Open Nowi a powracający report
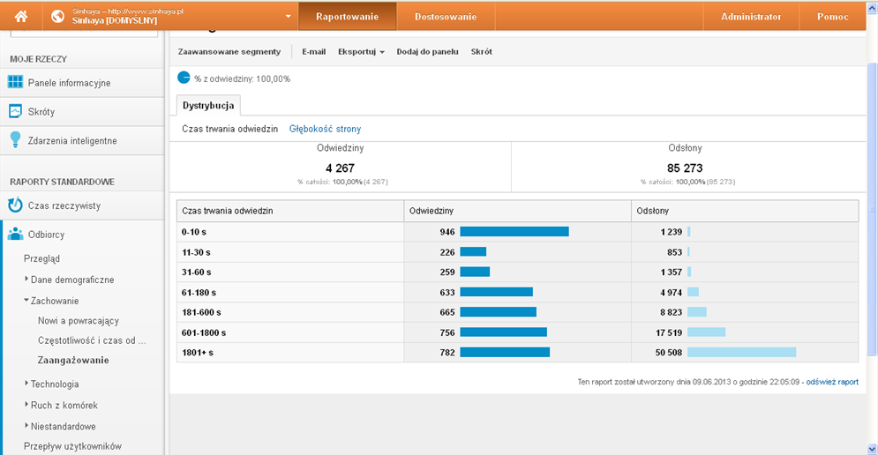This screenshot has height=455, width=878. 79,321
